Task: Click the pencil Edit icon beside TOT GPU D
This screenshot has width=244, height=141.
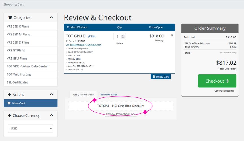Action: [x=89, y=37]
